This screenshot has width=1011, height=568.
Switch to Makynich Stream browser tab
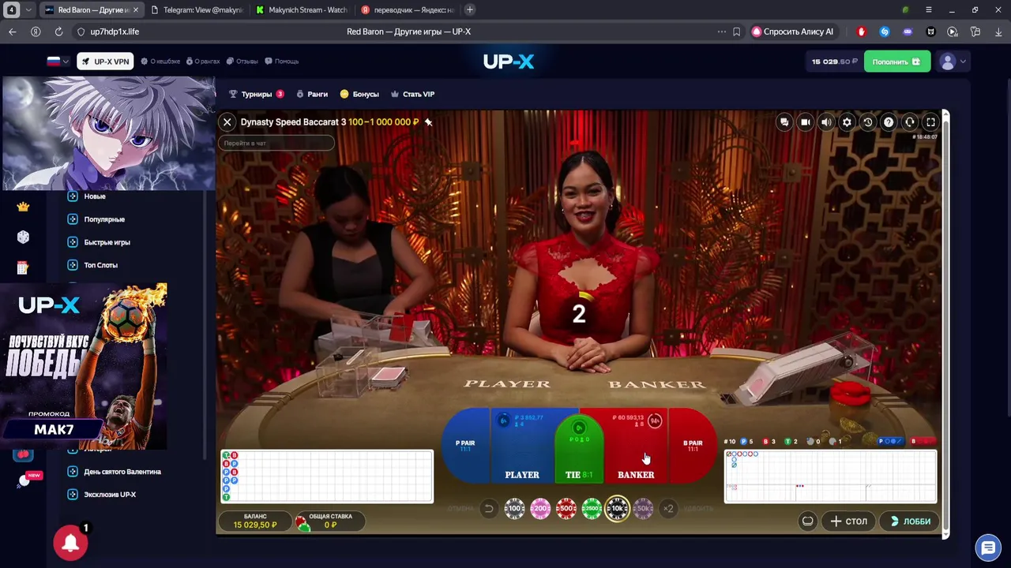point(302,10)
